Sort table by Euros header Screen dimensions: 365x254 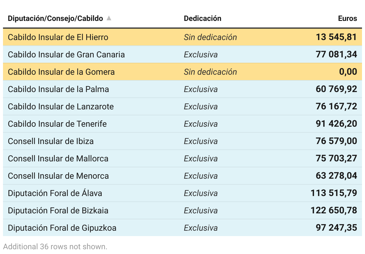(x=348, y=19)
